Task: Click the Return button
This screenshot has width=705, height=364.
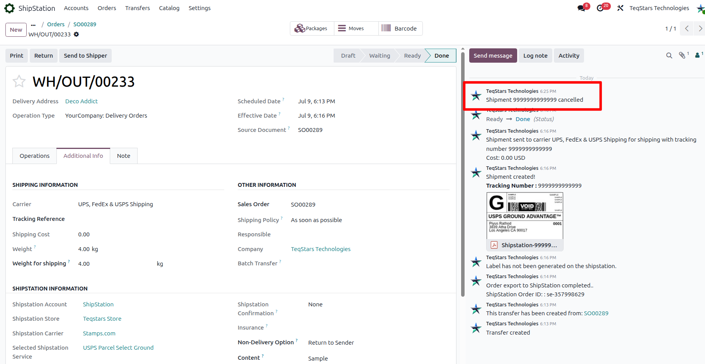Action: pos(44,56)
